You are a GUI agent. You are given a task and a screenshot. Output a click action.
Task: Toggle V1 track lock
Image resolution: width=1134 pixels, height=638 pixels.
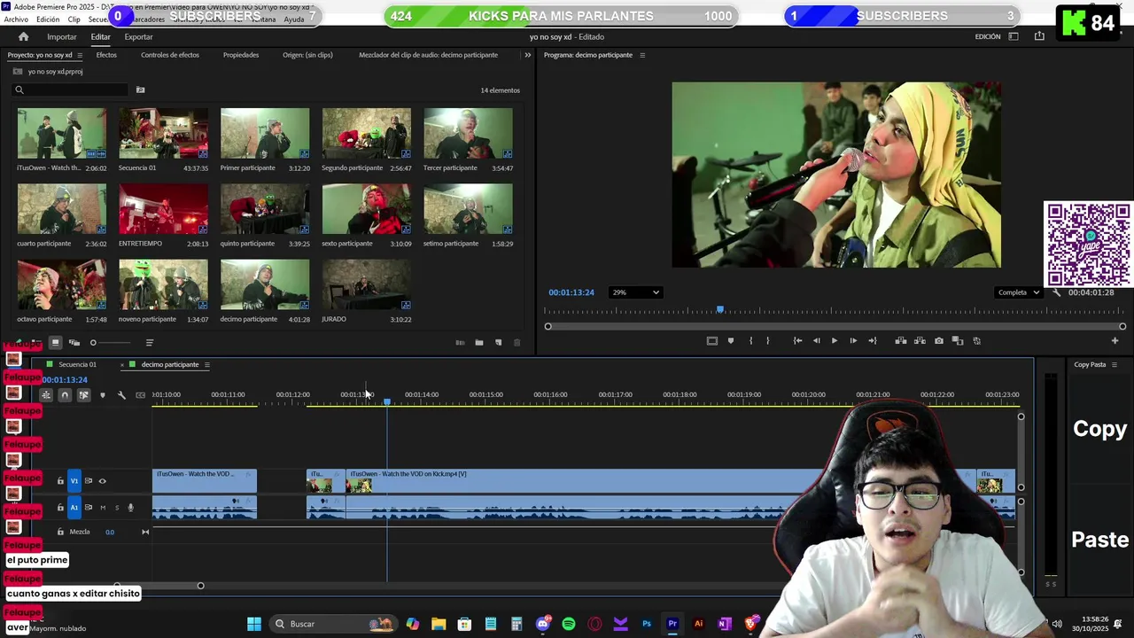coord(60,481)
